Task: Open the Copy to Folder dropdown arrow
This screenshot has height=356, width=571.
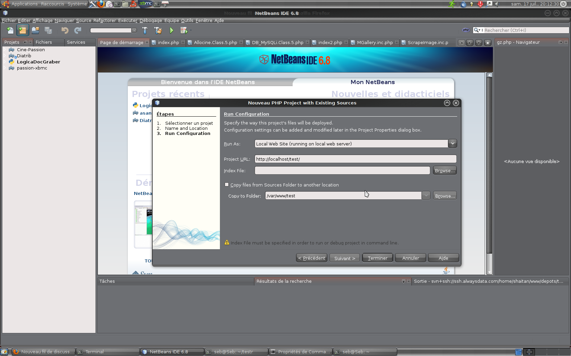Action: pyautogui.click(x=426, y=196)
